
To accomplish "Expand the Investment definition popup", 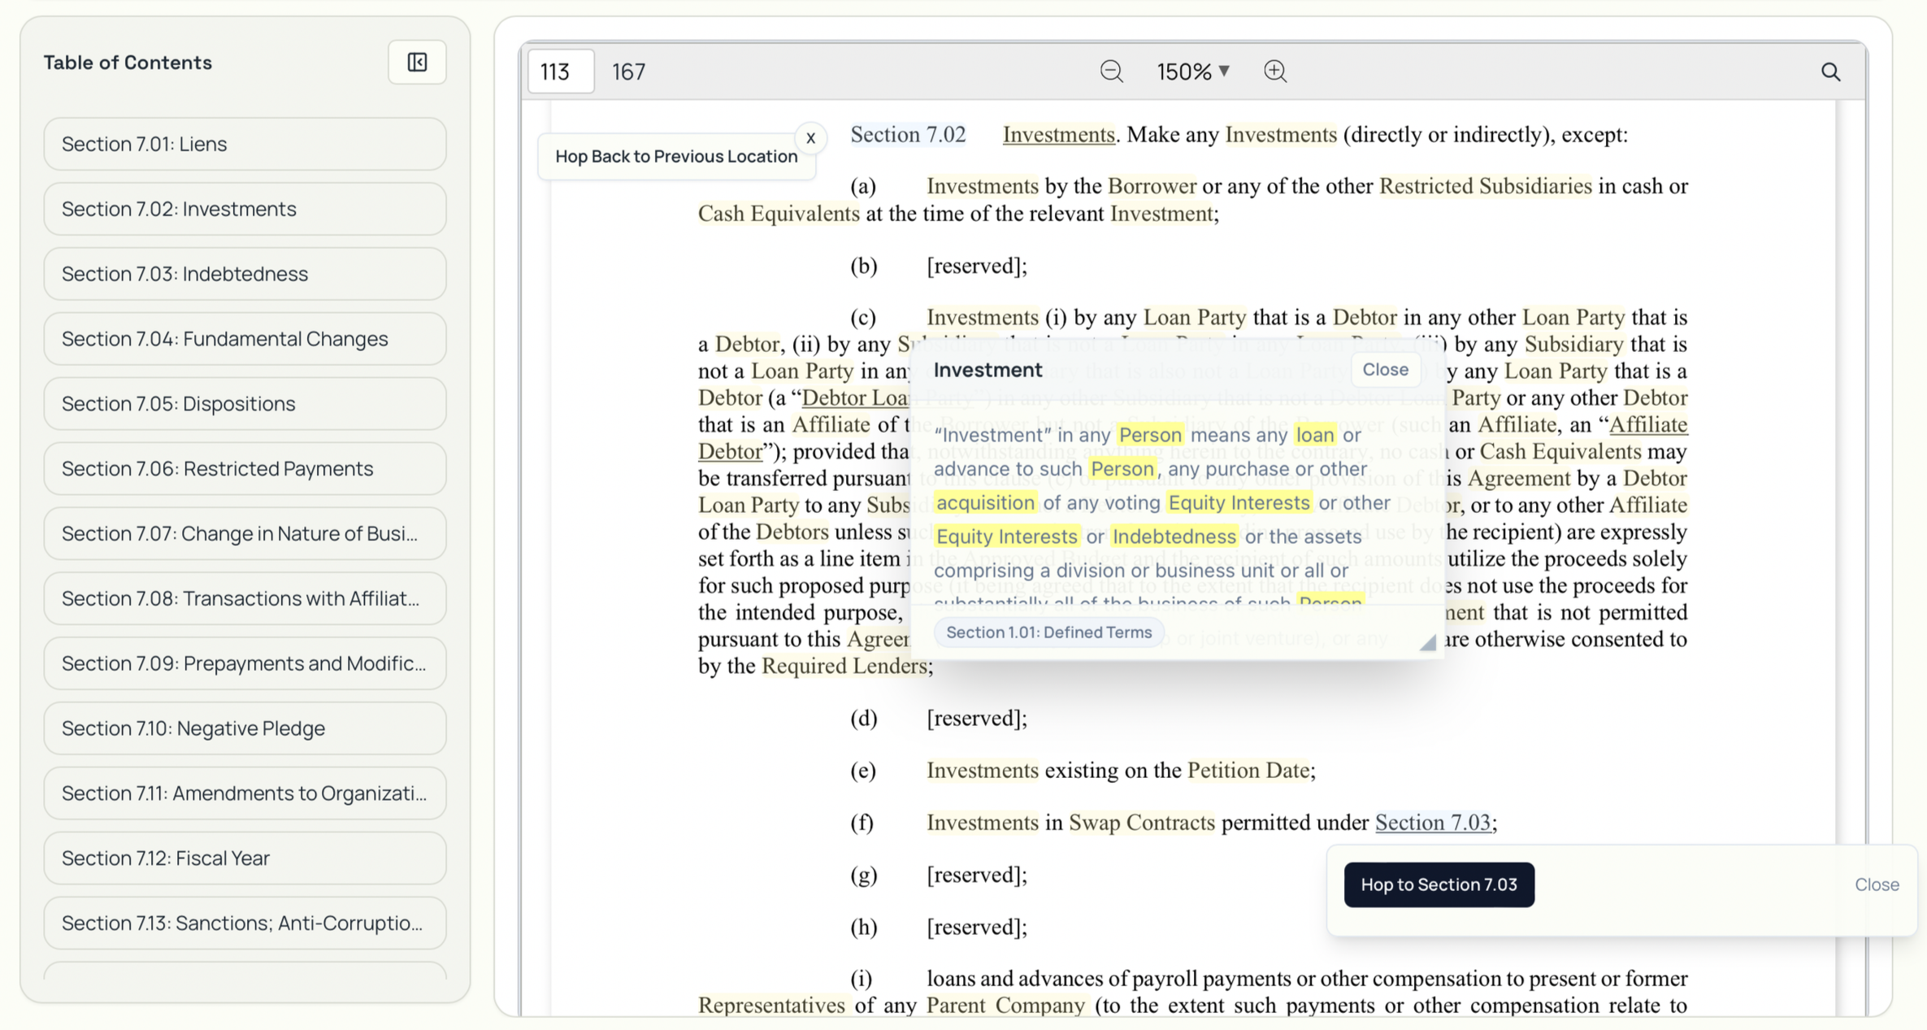I will (x=1427, y=641).
